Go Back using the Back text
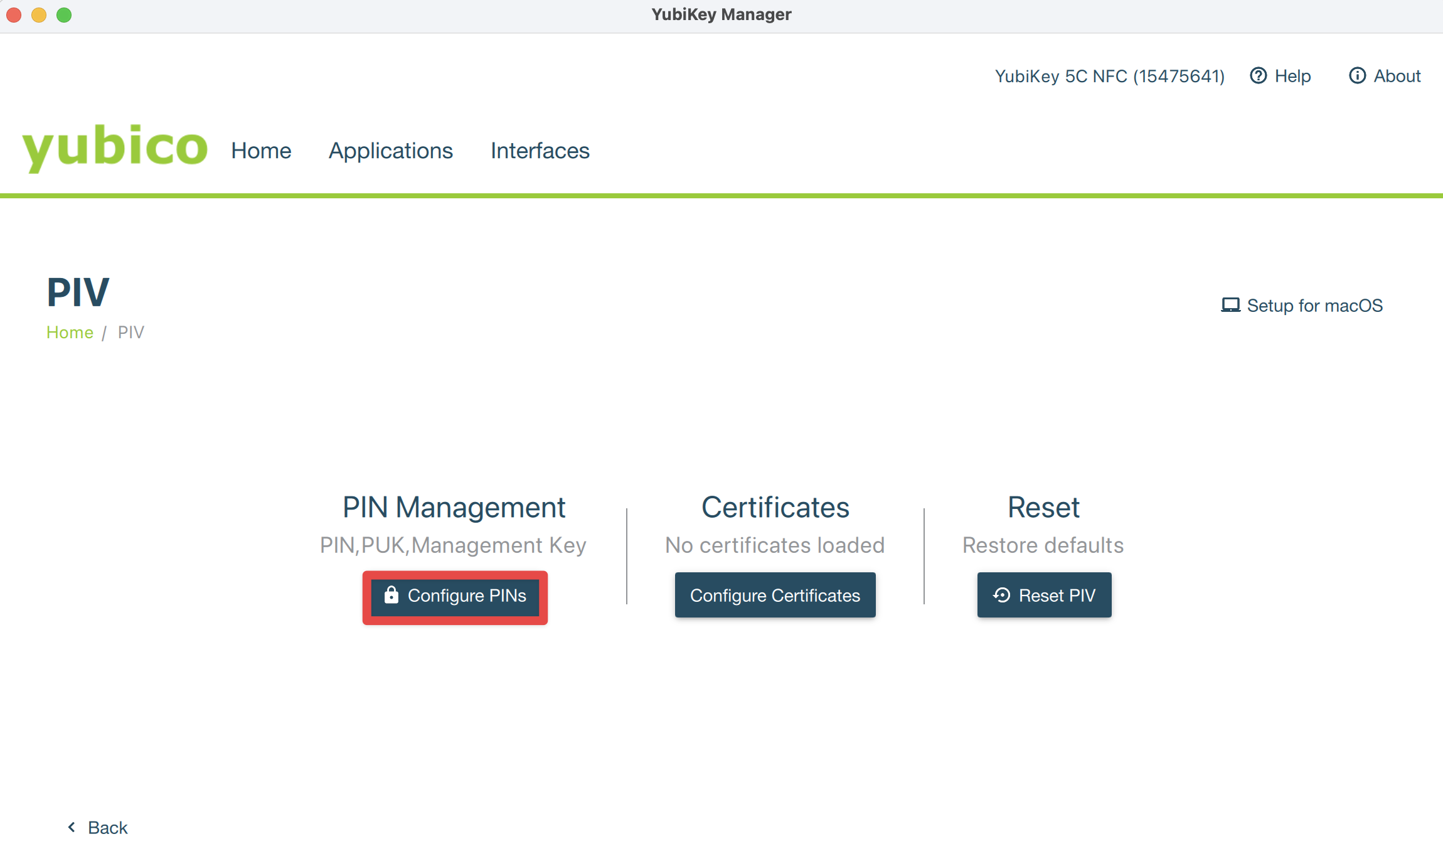 (107, 828)
